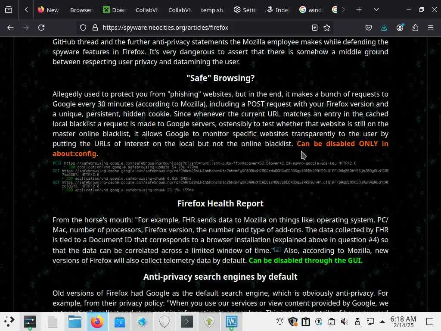Open the removable USB devices tray icon

(357, 321)
